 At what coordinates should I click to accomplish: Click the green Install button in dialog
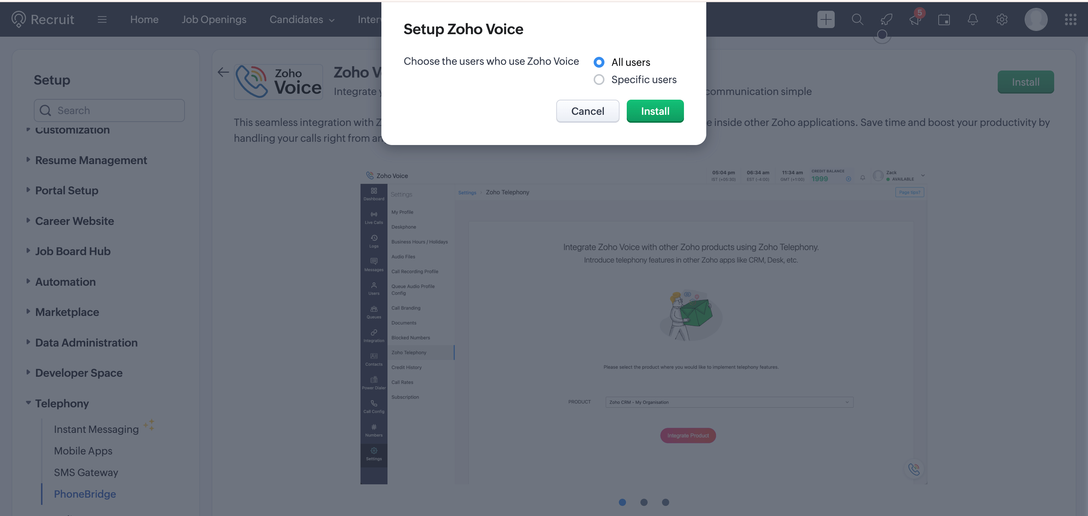point(655,111)
